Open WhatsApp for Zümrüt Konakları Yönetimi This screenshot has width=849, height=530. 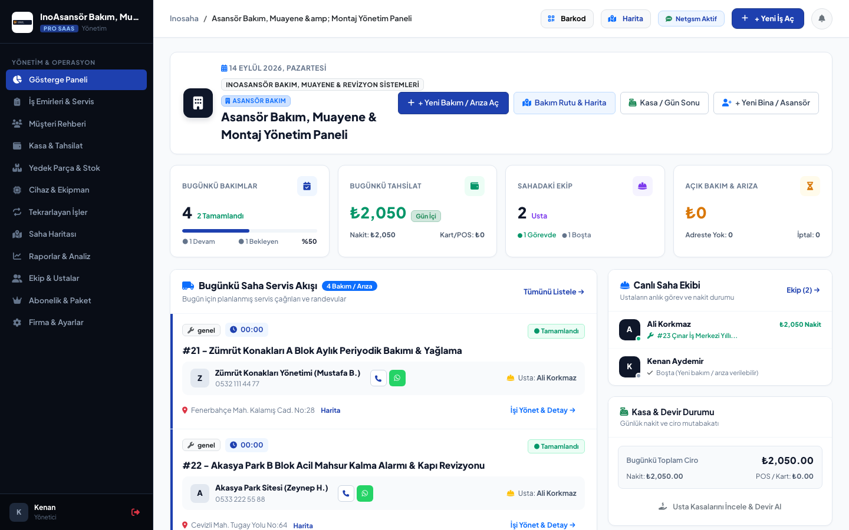coord(397,378)
